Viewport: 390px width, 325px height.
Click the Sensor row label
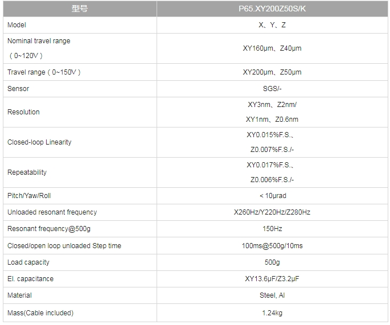tap(18, 89)
